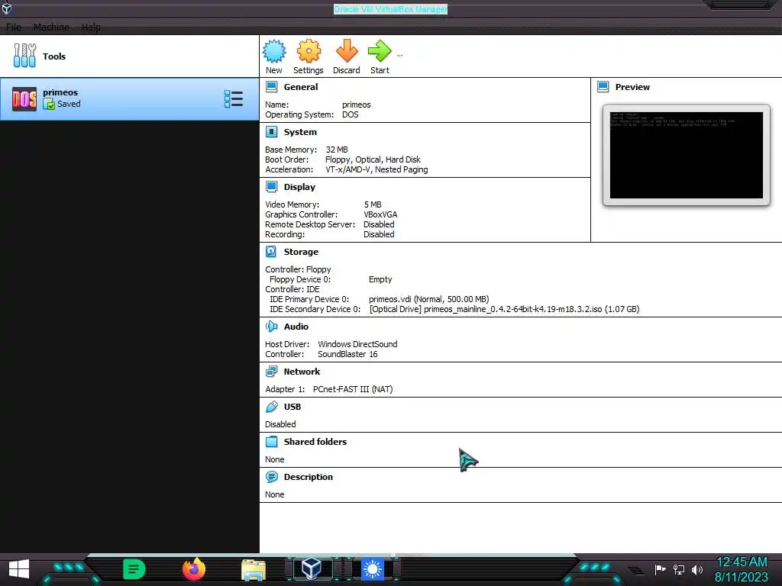Click the VM preview thumbnail

pyautogui.click(x=687, y=156)
